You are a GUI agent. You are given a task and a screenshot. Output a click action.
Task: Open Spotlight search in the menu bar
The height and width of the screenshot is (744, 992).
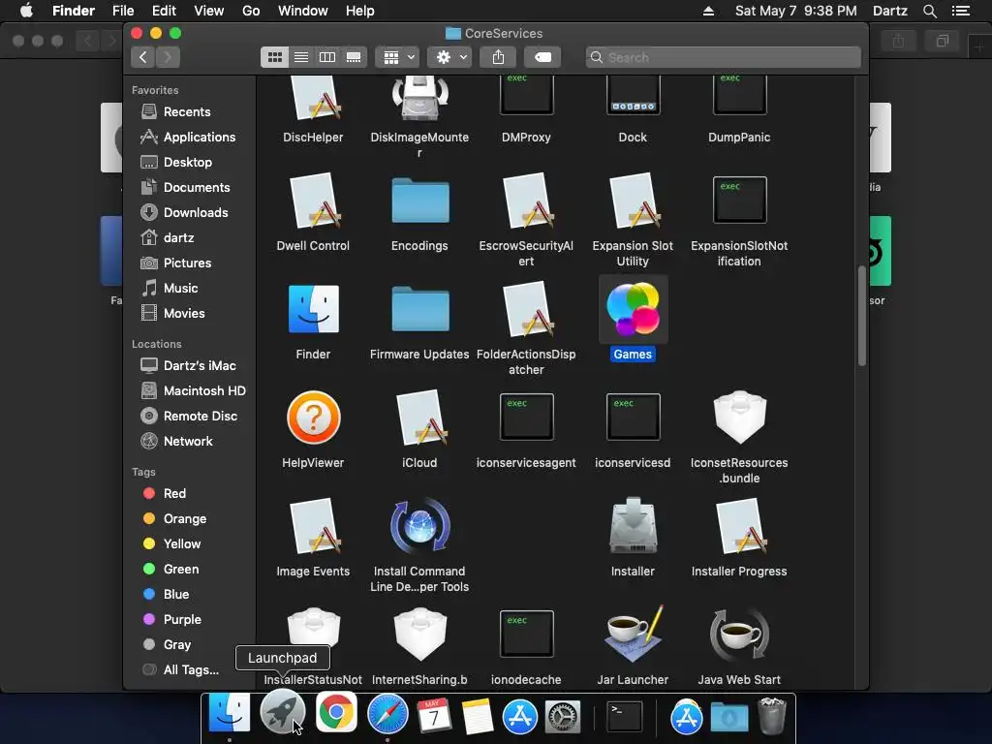[x=929, y=11]
